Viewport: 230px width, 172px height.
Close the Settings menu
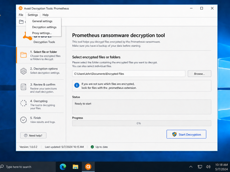tap(33, 15)
